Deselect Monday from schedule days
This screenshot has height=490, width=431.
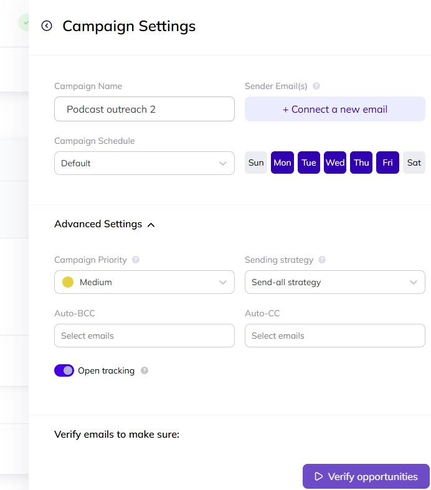[282, 163]
